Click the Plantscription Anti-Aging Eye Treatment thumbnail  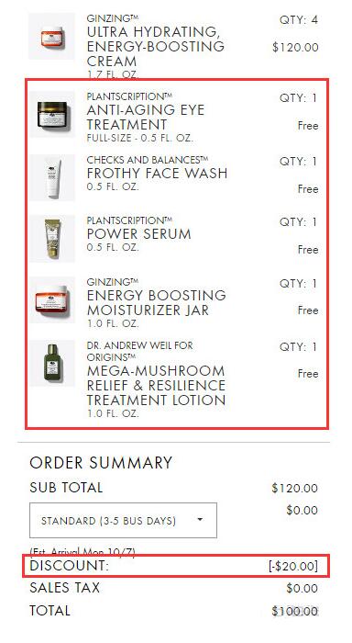click(51, 114)
